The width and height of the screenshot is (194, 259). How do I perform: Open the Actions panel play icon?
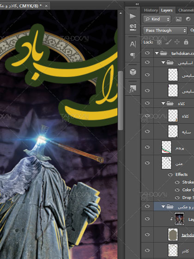click(133, 16)
